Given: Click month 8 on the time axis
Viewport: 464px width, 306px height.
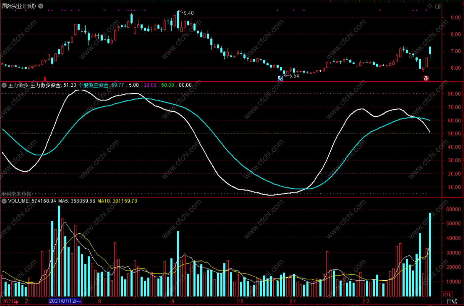Looking at the screenshot, I should point(99,301).
